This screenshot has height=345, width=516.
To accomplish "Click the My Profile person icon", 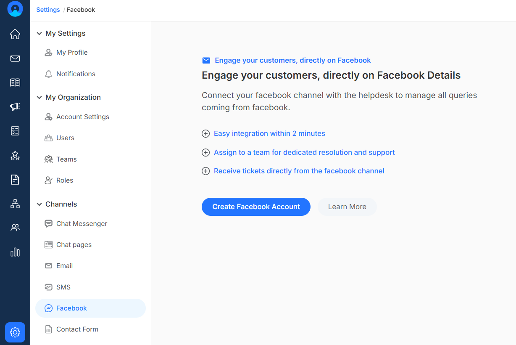I will [49, 53].
